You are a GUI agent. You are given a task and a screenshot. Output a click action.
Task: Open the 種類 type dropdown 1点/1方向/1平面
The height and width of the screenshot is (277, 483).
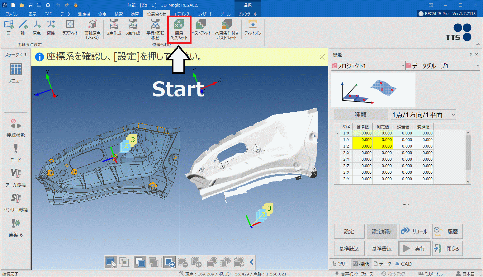(x=424, y=115)
